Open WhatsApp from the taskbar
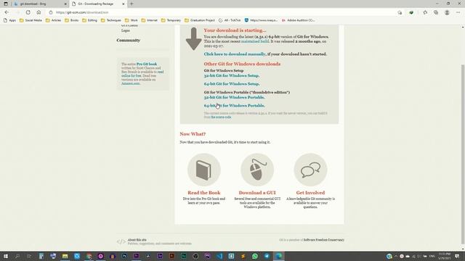 (255, 256)
